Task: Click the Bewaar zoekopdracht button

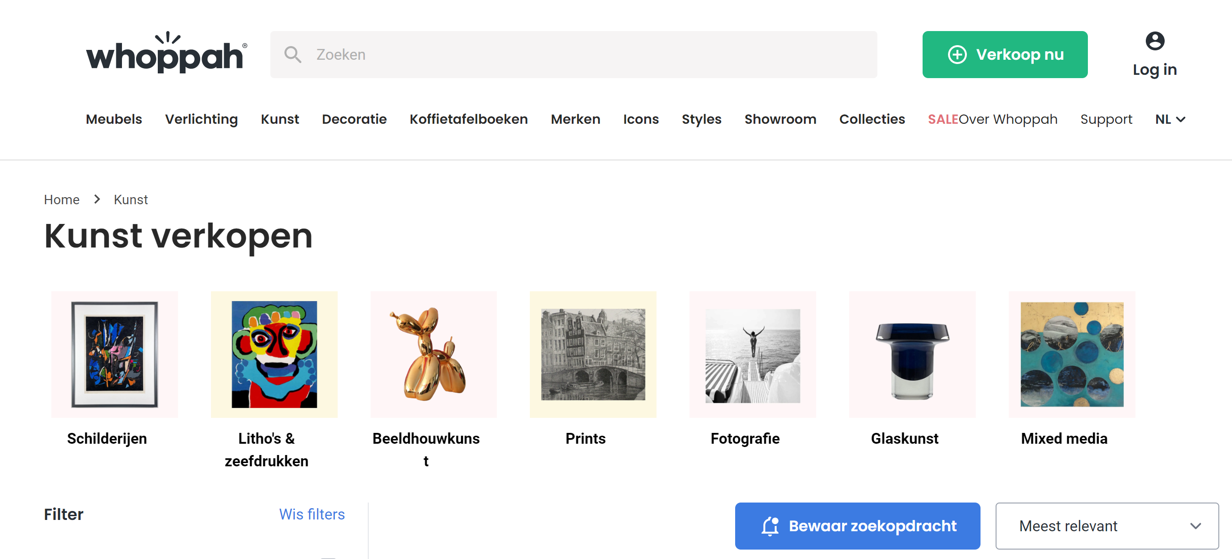Action: coord(857,526)
